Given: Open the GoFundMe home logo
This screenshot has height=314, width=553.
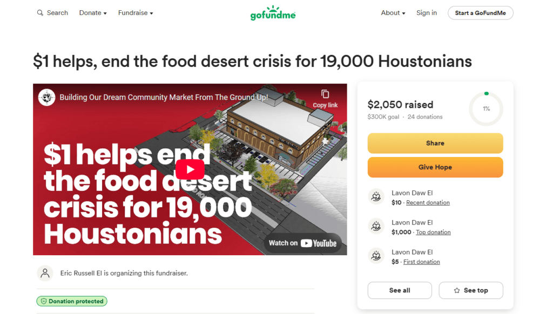Looking at the screenshot, I should (x=273, y=13).
